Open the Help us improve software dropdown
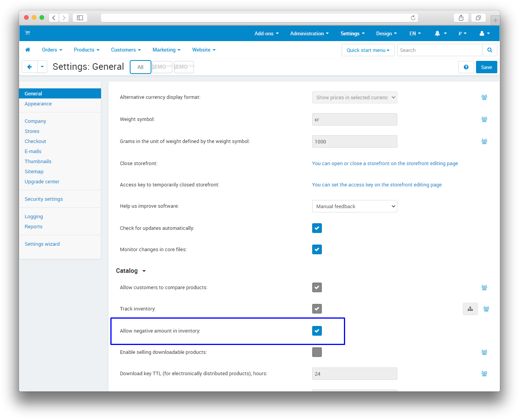The image size is (519, 419). 354,206
